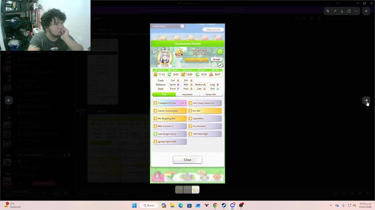The width and height of the screenshot is (375, 210).
Task: Show hidden system tray icons
Action: 331,206
